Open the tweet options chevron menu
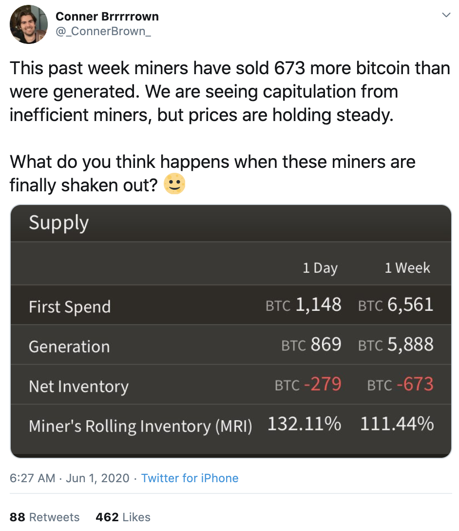Viewport: 459px width, 531px height. 445,16
